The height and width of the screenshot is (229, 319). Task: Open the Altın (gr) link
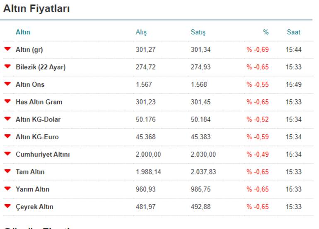[29, 50]
